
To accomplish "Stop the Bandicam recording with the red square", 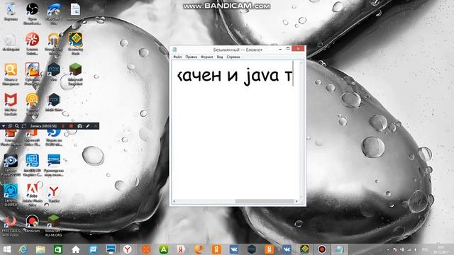I will pos(71,126).
